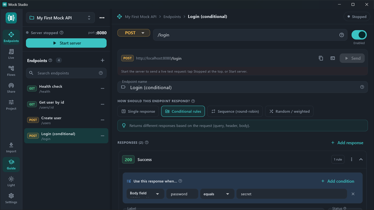Click the Stopped server status pill

click(357, 17)
